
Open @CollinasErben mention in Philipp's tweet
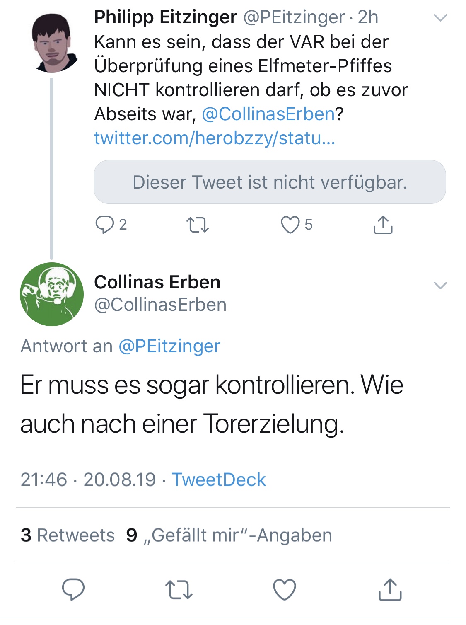tap(268, 114)
